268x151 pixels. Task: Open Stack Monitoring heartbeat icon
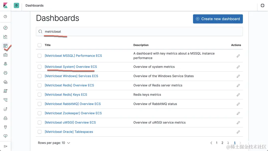click(x=5, y=136)
